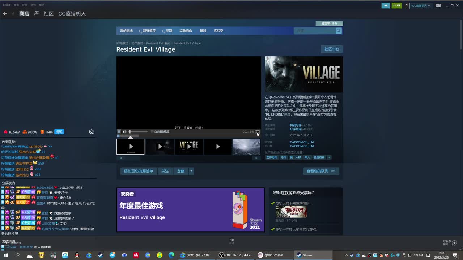Click the plus button to add tags

tap(329, 157)
